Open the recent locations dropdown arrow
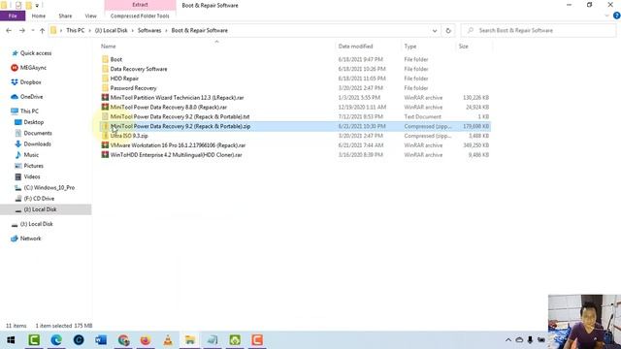Viewport: 621px width, 349px height. pos(33,30)
